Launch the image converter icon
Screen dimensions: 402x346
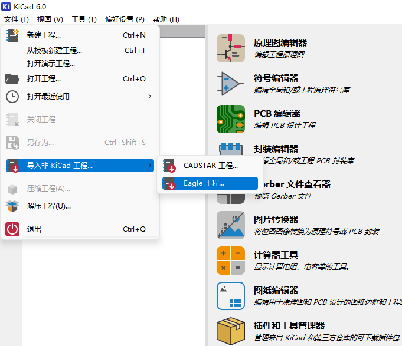pos(231,225)
